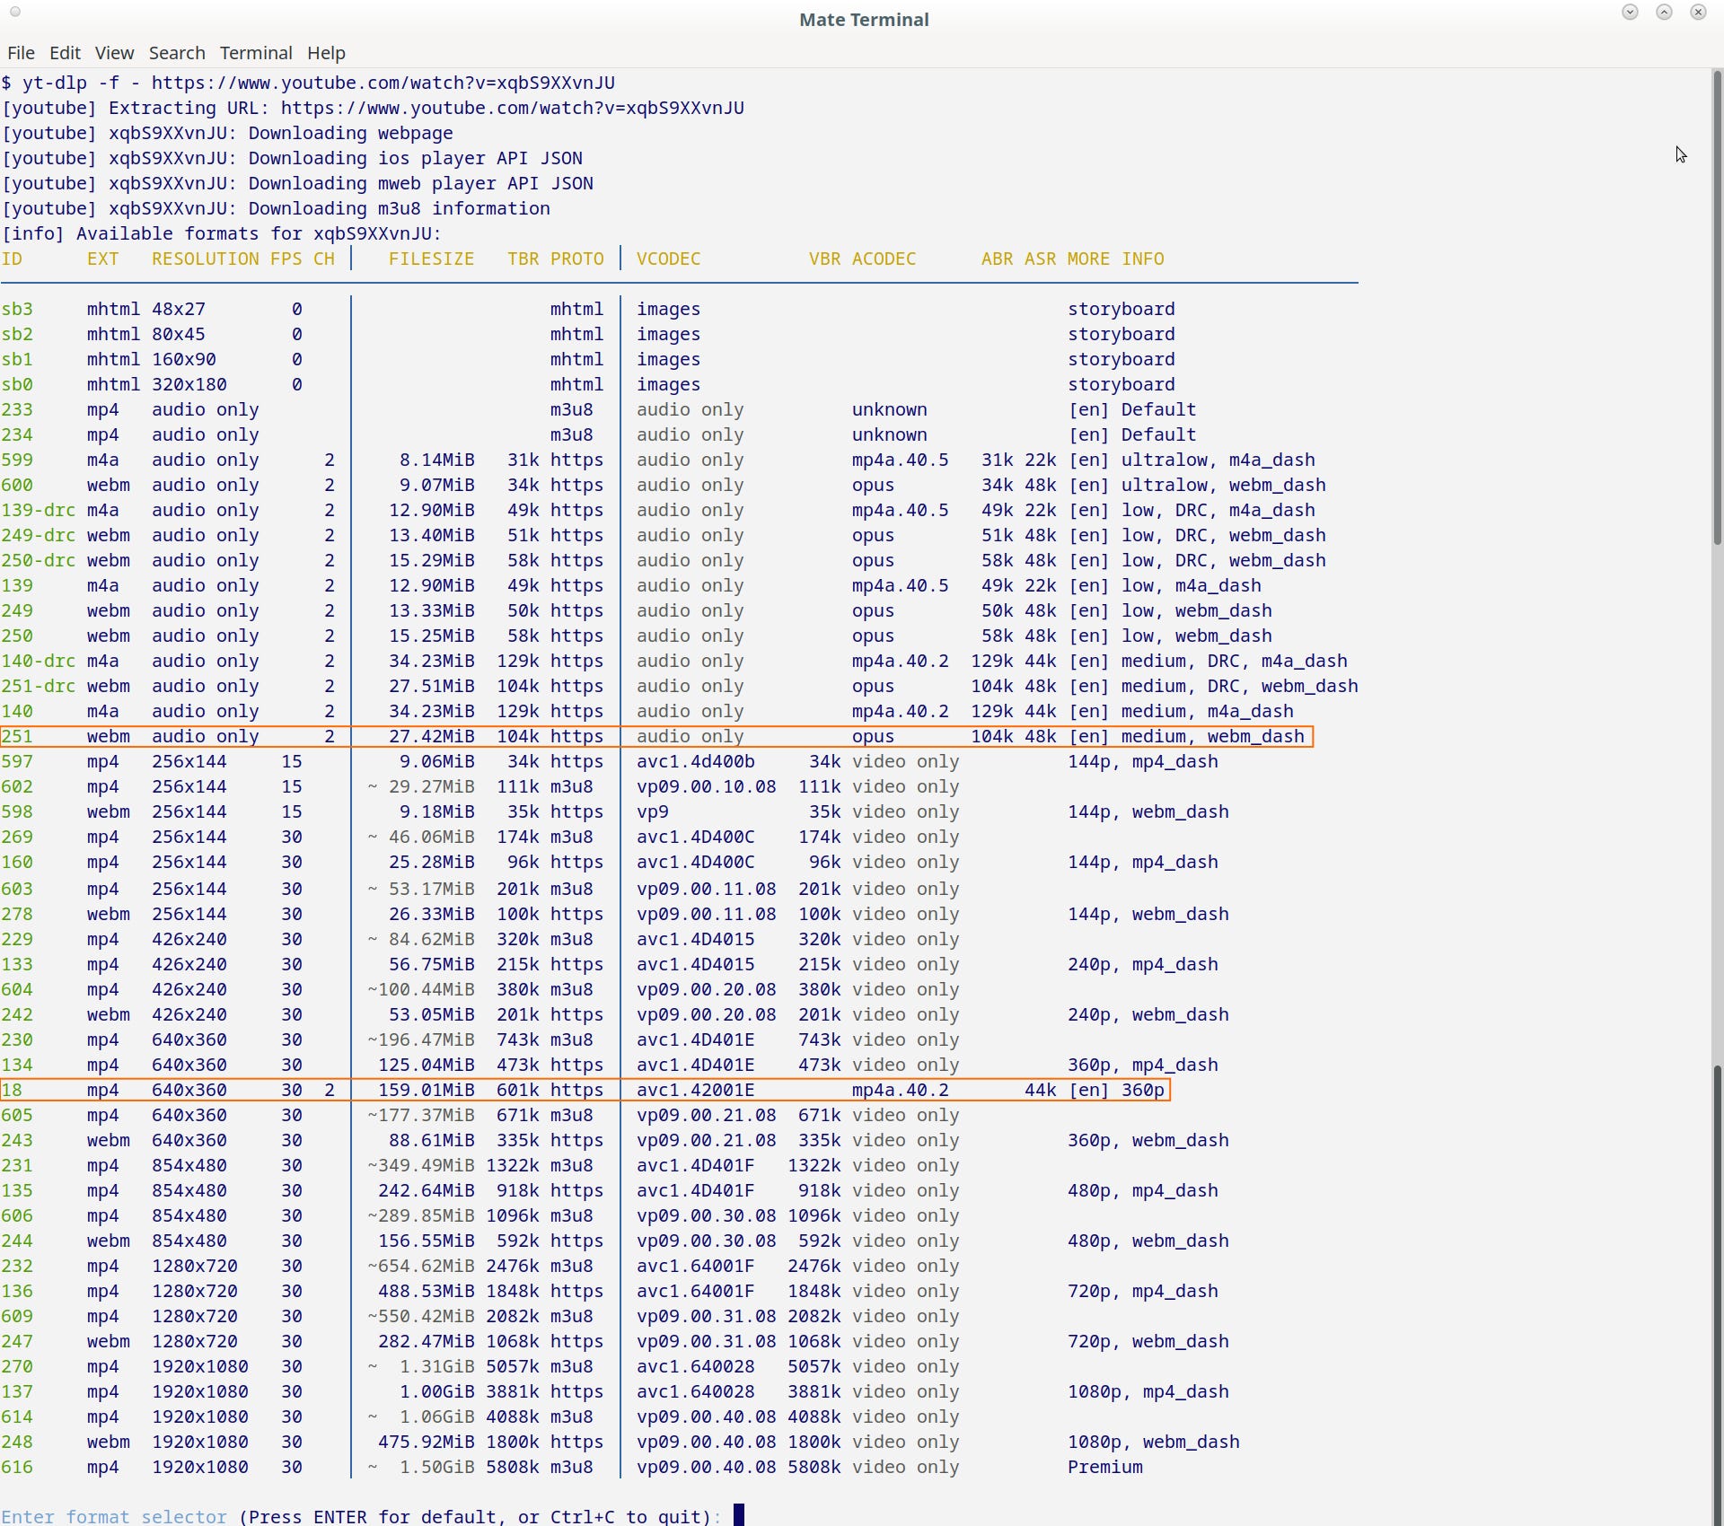Maximize the Mate Terminal window
The height and width of the screenshot is (1526, 1724).
(1664, 12)
